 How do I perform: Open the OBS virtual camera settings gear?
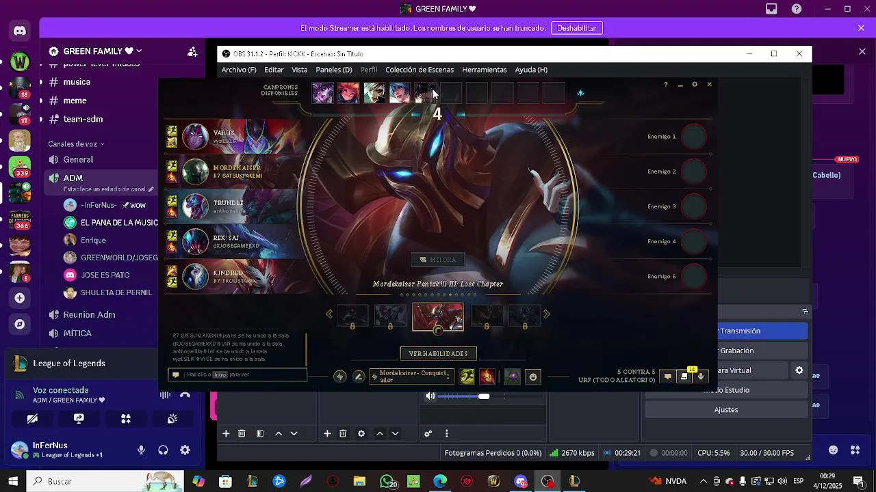799,370
